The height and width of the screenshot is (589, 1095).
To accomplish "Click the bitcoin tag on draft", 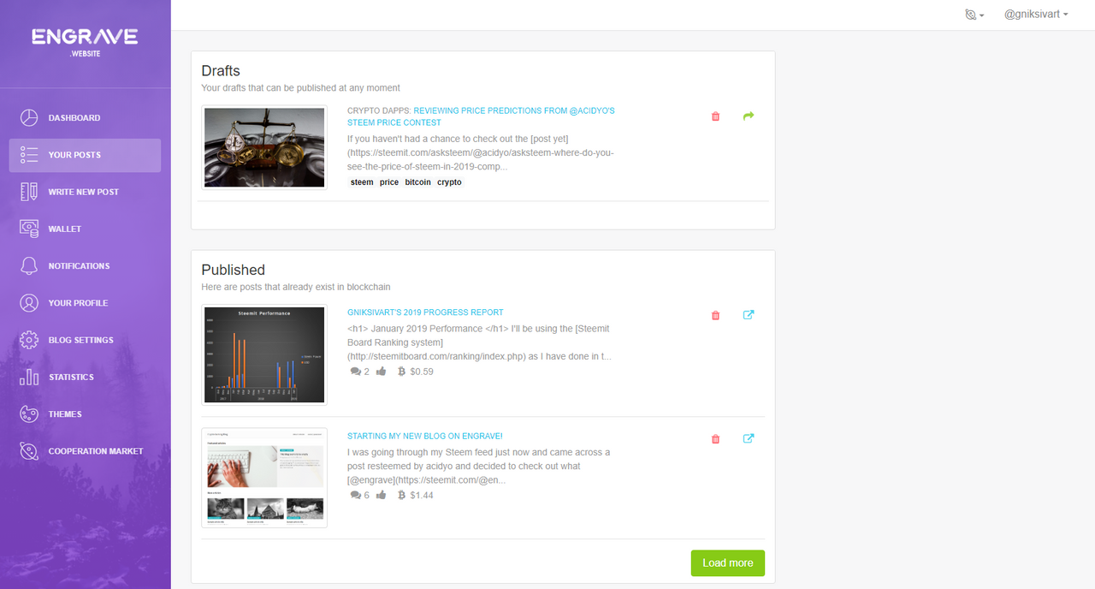I will (418, 181).
